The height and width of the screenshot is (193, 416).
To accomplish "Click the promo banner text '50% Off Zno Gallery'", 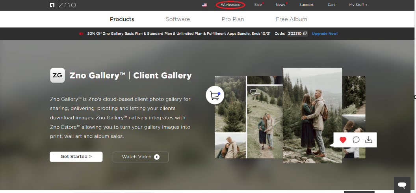I will click(x=179, y=34).
